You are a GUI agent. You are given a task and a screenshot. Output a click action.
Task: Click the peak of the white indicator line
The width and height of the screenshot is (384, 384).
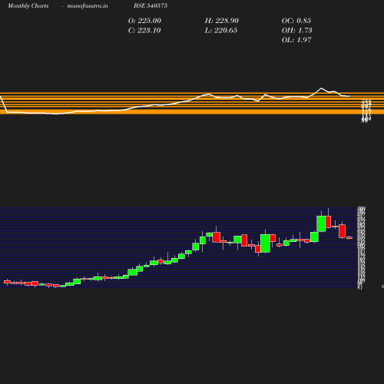322,88
